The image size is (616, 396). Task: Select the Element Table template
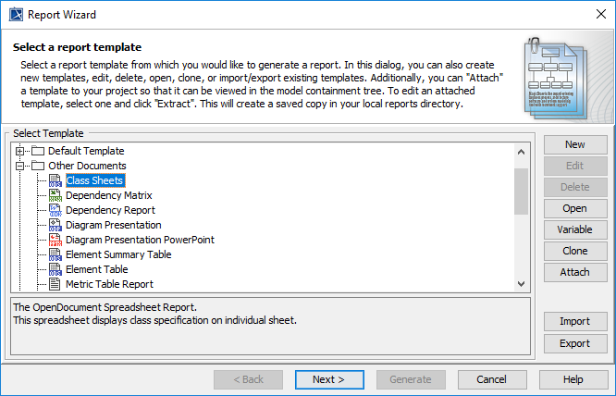(x=96, y=269)
